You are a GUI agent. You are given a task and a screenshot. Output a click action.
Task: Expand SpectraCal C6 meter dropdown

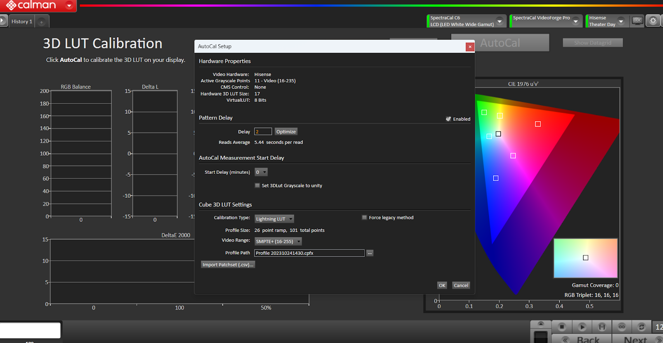[x=500, y=21]
